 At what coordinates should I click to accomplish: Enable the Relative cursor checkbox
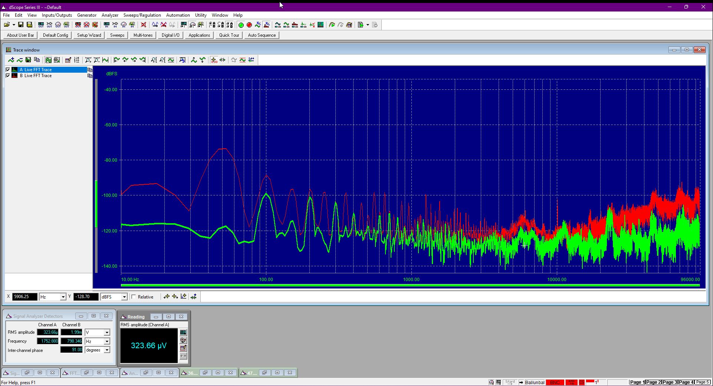click(x=134, y=297)
